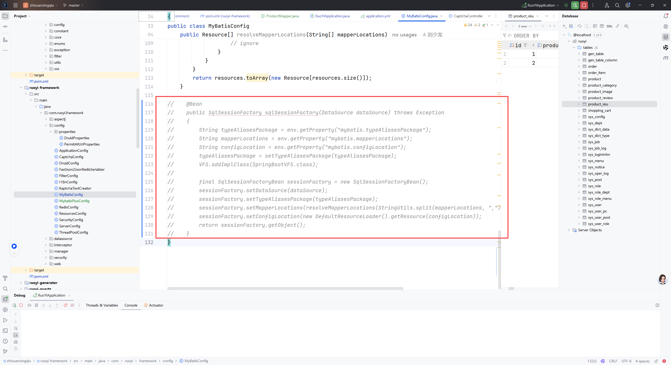This screenshot has width=671, height=365.
Task: Click the DDL button in Database toolbar
Action: point(610,26)
